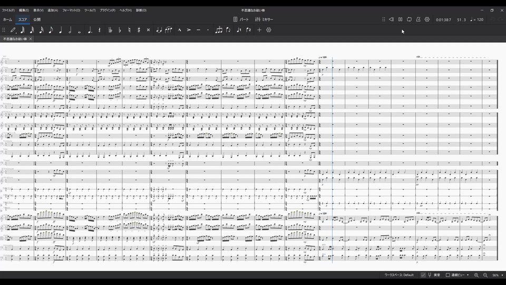
Task: Click tempo display quarter = 120
Action: [x=477, y=20]
